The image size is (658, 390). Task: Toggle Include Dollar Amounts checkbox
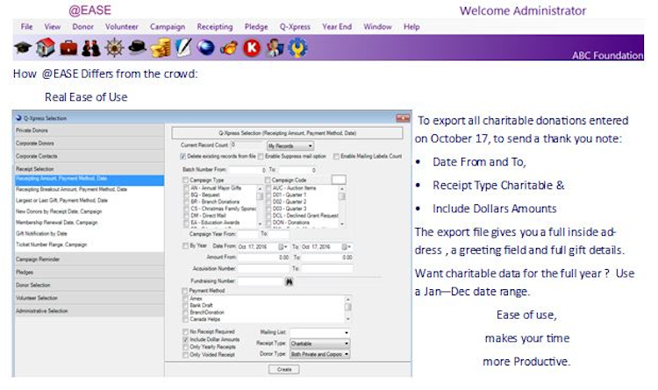185,340
